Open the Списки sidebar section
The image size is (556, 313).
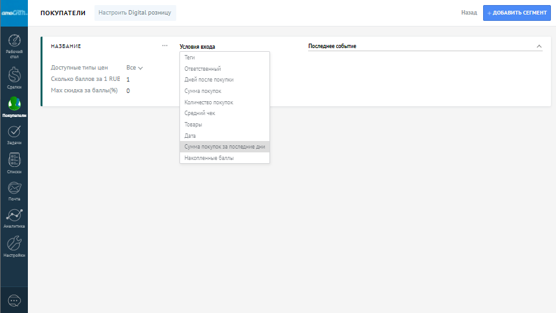pyautogui.click(x=14, y=163)
